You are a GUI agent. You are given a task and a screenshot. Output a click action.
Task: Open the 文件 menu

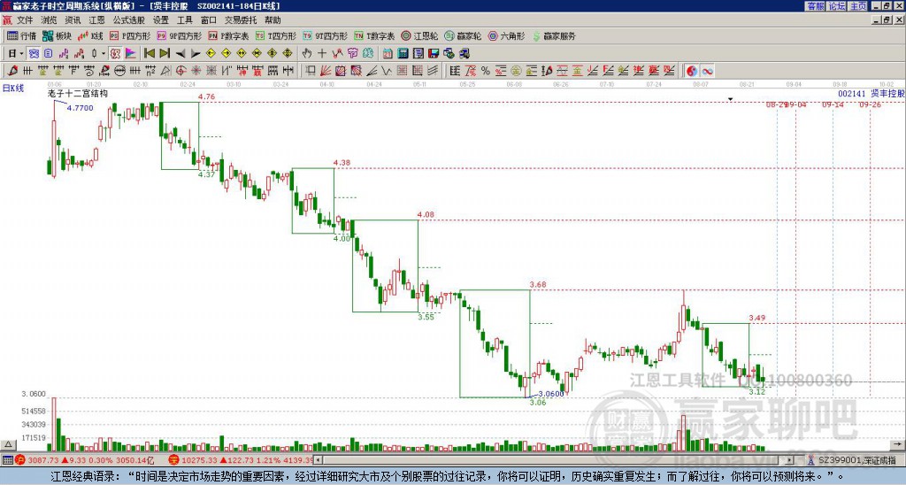(25, 20)
